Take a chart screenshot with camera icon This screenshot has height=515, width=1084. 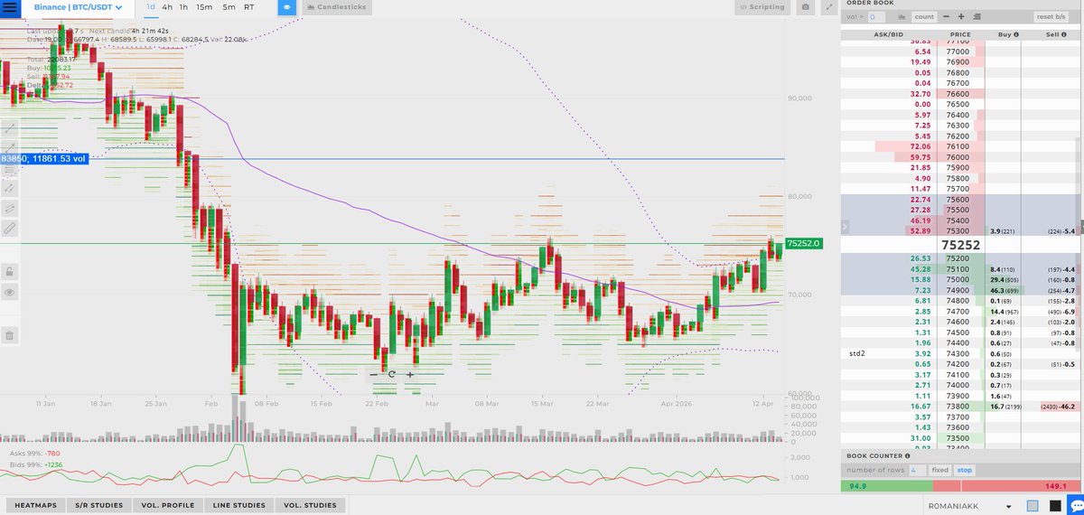pyautogui.click(x=805, y=7)
